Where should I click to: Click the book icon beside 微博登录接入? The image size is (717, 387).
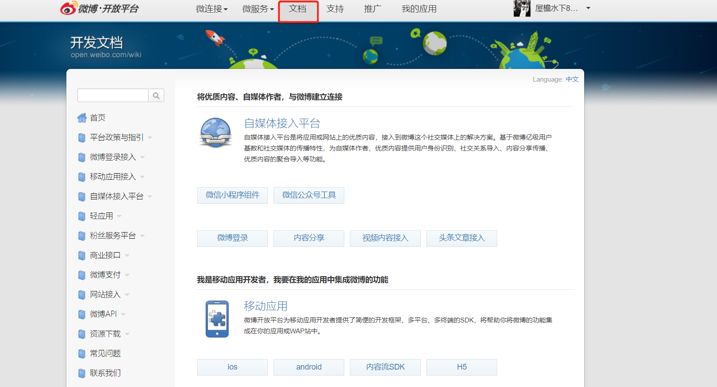click(x=82, y=158)
